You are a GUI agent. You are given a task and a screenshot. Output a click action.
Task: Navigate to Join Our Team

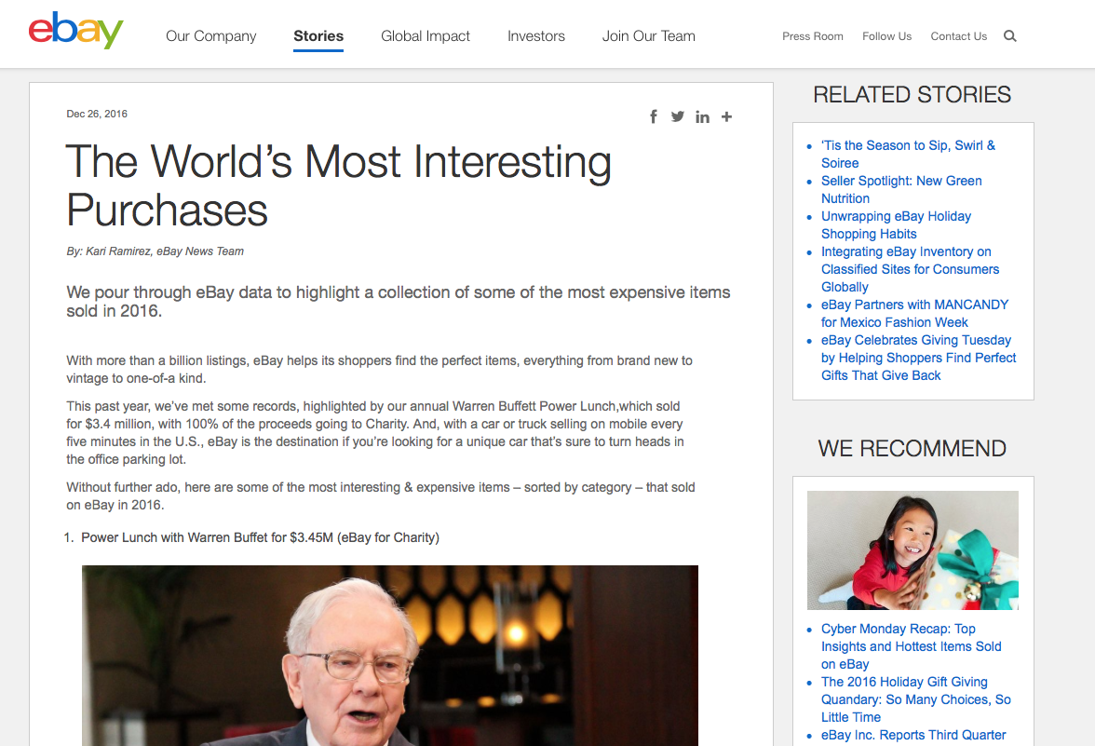coord(649,36)
